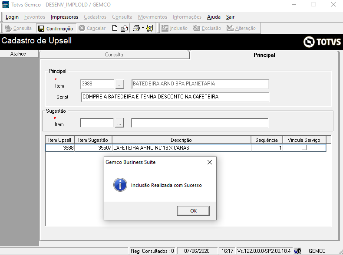Click the printer toolbar icon
This screenshot has width=343, height=255.
click(136, 28)
